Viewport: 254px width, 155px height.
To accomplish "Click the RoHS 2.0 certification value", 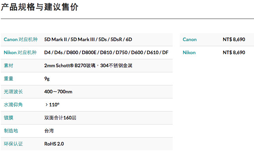I will 54,144.
